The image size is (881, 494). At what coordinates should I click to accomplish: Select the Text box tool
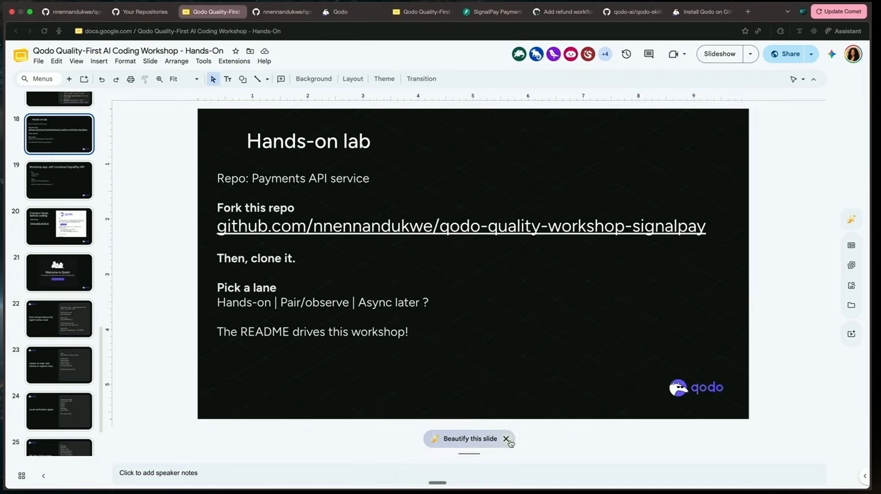228,79
